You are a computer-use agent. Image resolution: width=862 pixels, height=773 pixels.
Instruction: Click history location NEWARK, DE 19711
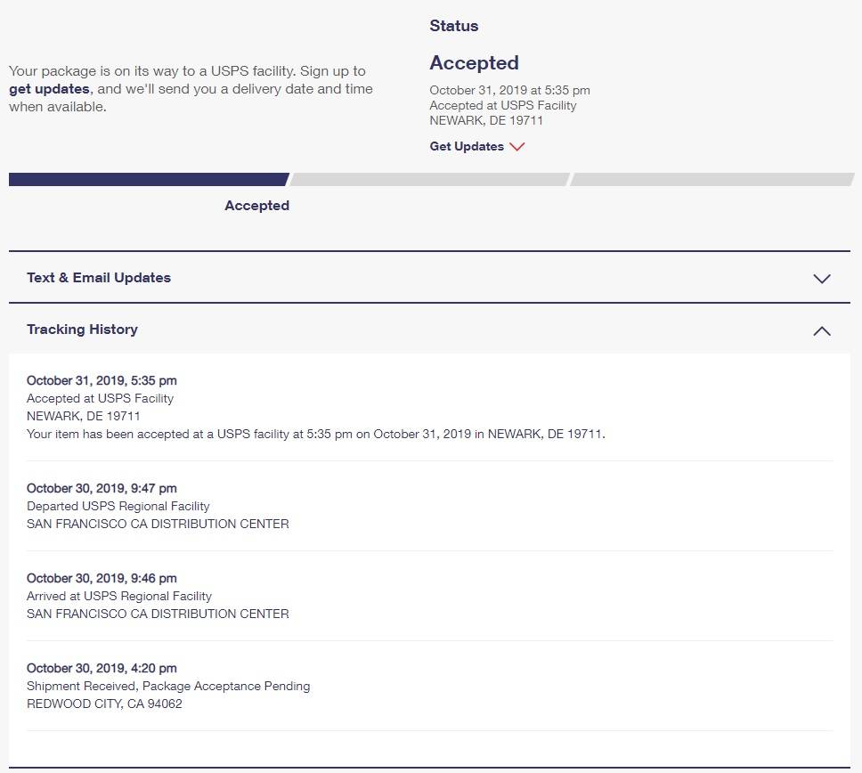point(84,416)
